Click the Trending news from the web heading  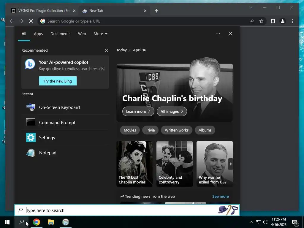[x=148, y=197]
